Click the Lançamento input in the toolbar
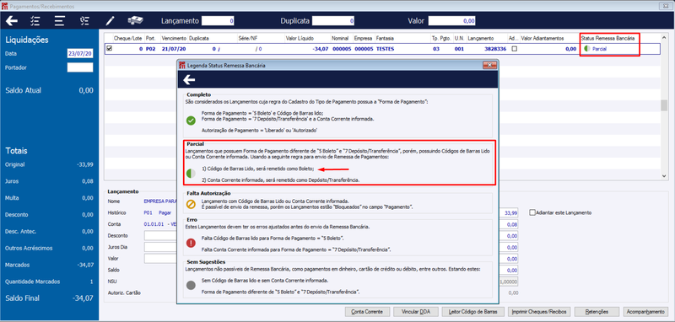 218,20
